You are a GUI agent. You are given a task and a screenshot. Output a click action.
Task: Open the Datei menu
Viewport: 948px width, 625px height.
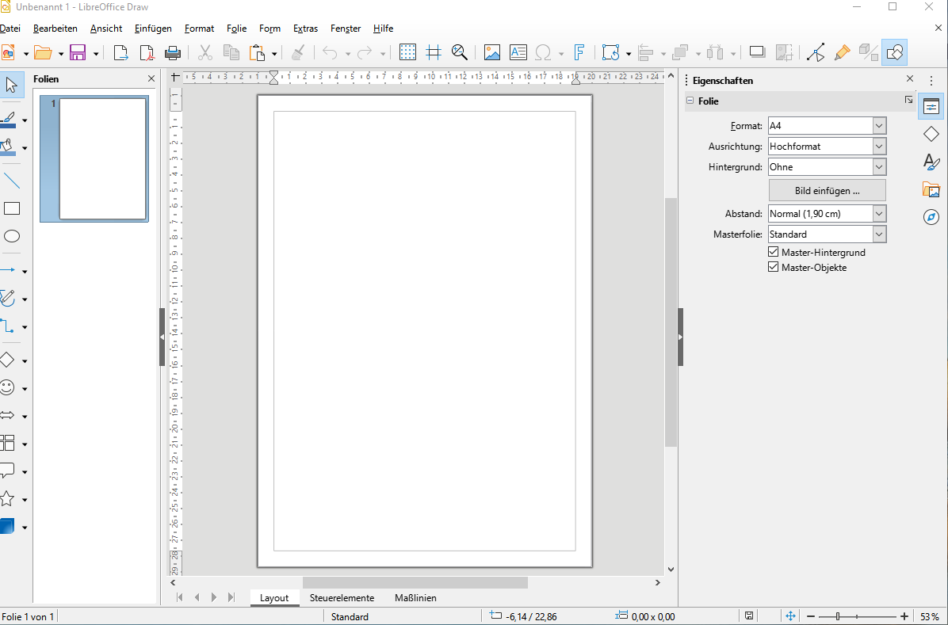(x=10, y=29)
